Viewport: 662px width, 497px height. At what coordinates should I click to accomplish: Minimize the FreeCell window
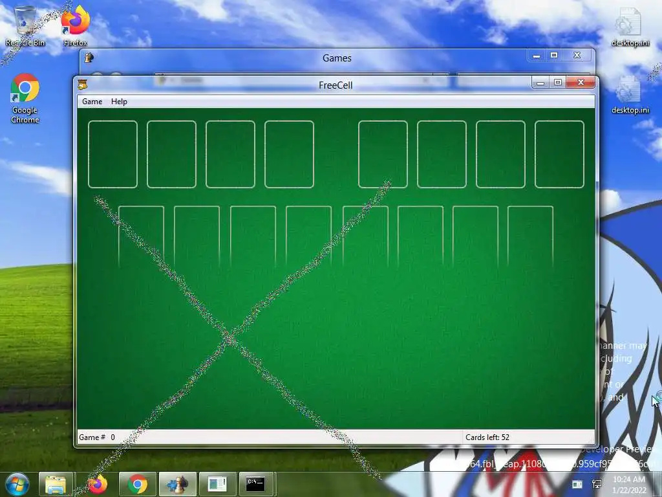point(540,82)
